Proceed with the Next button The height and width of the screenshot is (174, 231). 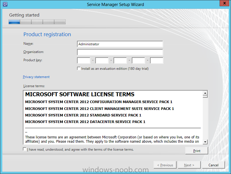point(189,165)
